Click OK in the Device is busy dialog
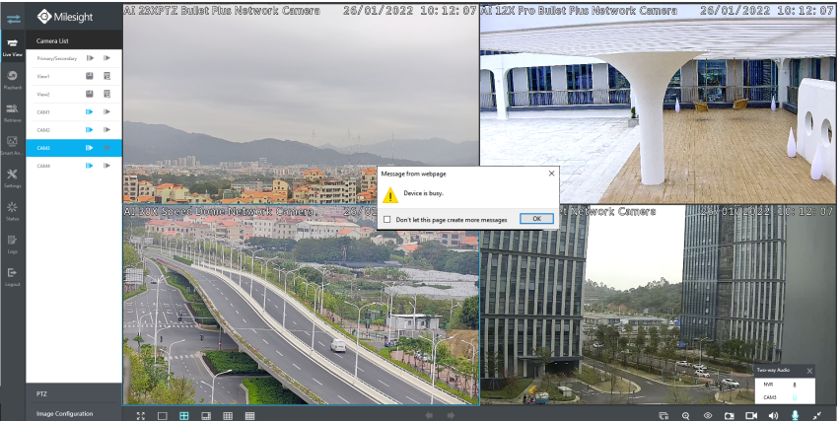The height and width of the screenshot is (422, 839). [536, 219]
